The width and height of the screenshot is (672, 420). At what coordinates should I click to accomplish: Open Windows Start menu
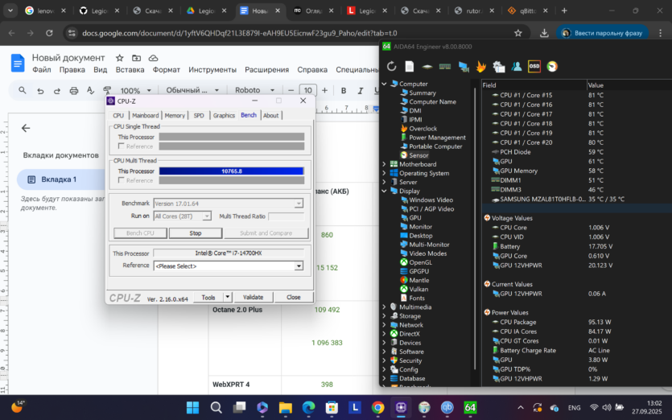[x=193, y=407]
